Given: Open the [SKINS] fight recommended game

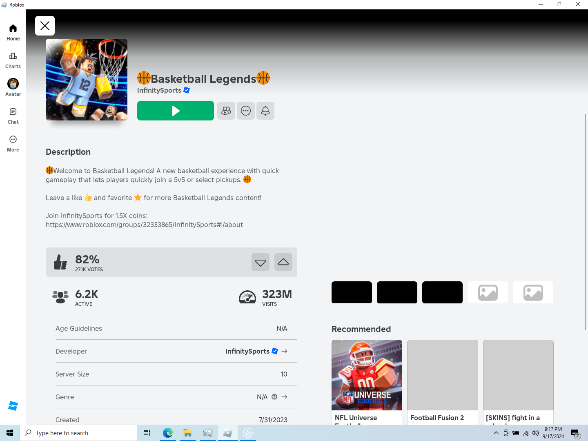Looking at the screenshot, I should coord(518,382).
